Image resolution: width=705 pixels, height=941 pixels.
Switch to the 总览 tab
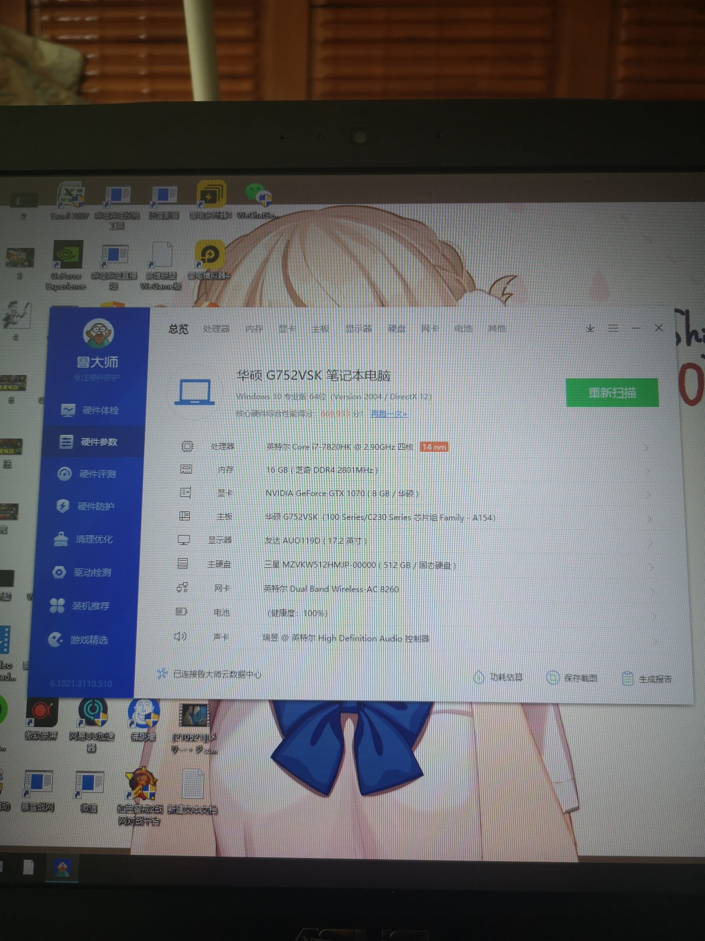coord(178,329)
